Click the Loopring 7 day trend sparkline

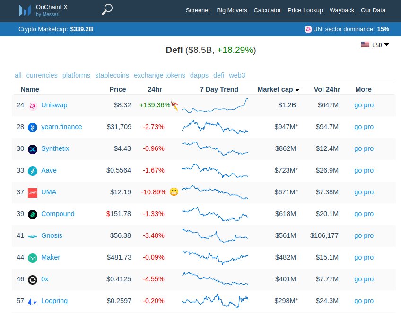click(x=215, y=301)
